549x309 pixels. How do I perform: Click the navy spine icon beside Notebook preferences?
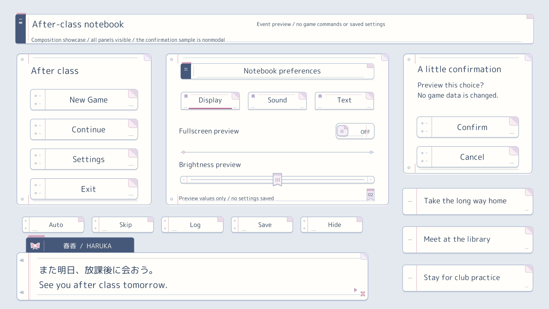[x=186, y=71]
